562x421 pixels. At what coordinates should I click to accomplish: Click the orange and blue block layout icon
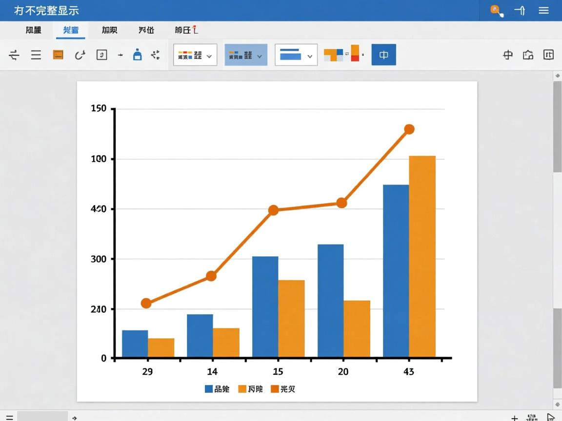tap(334, 55)
